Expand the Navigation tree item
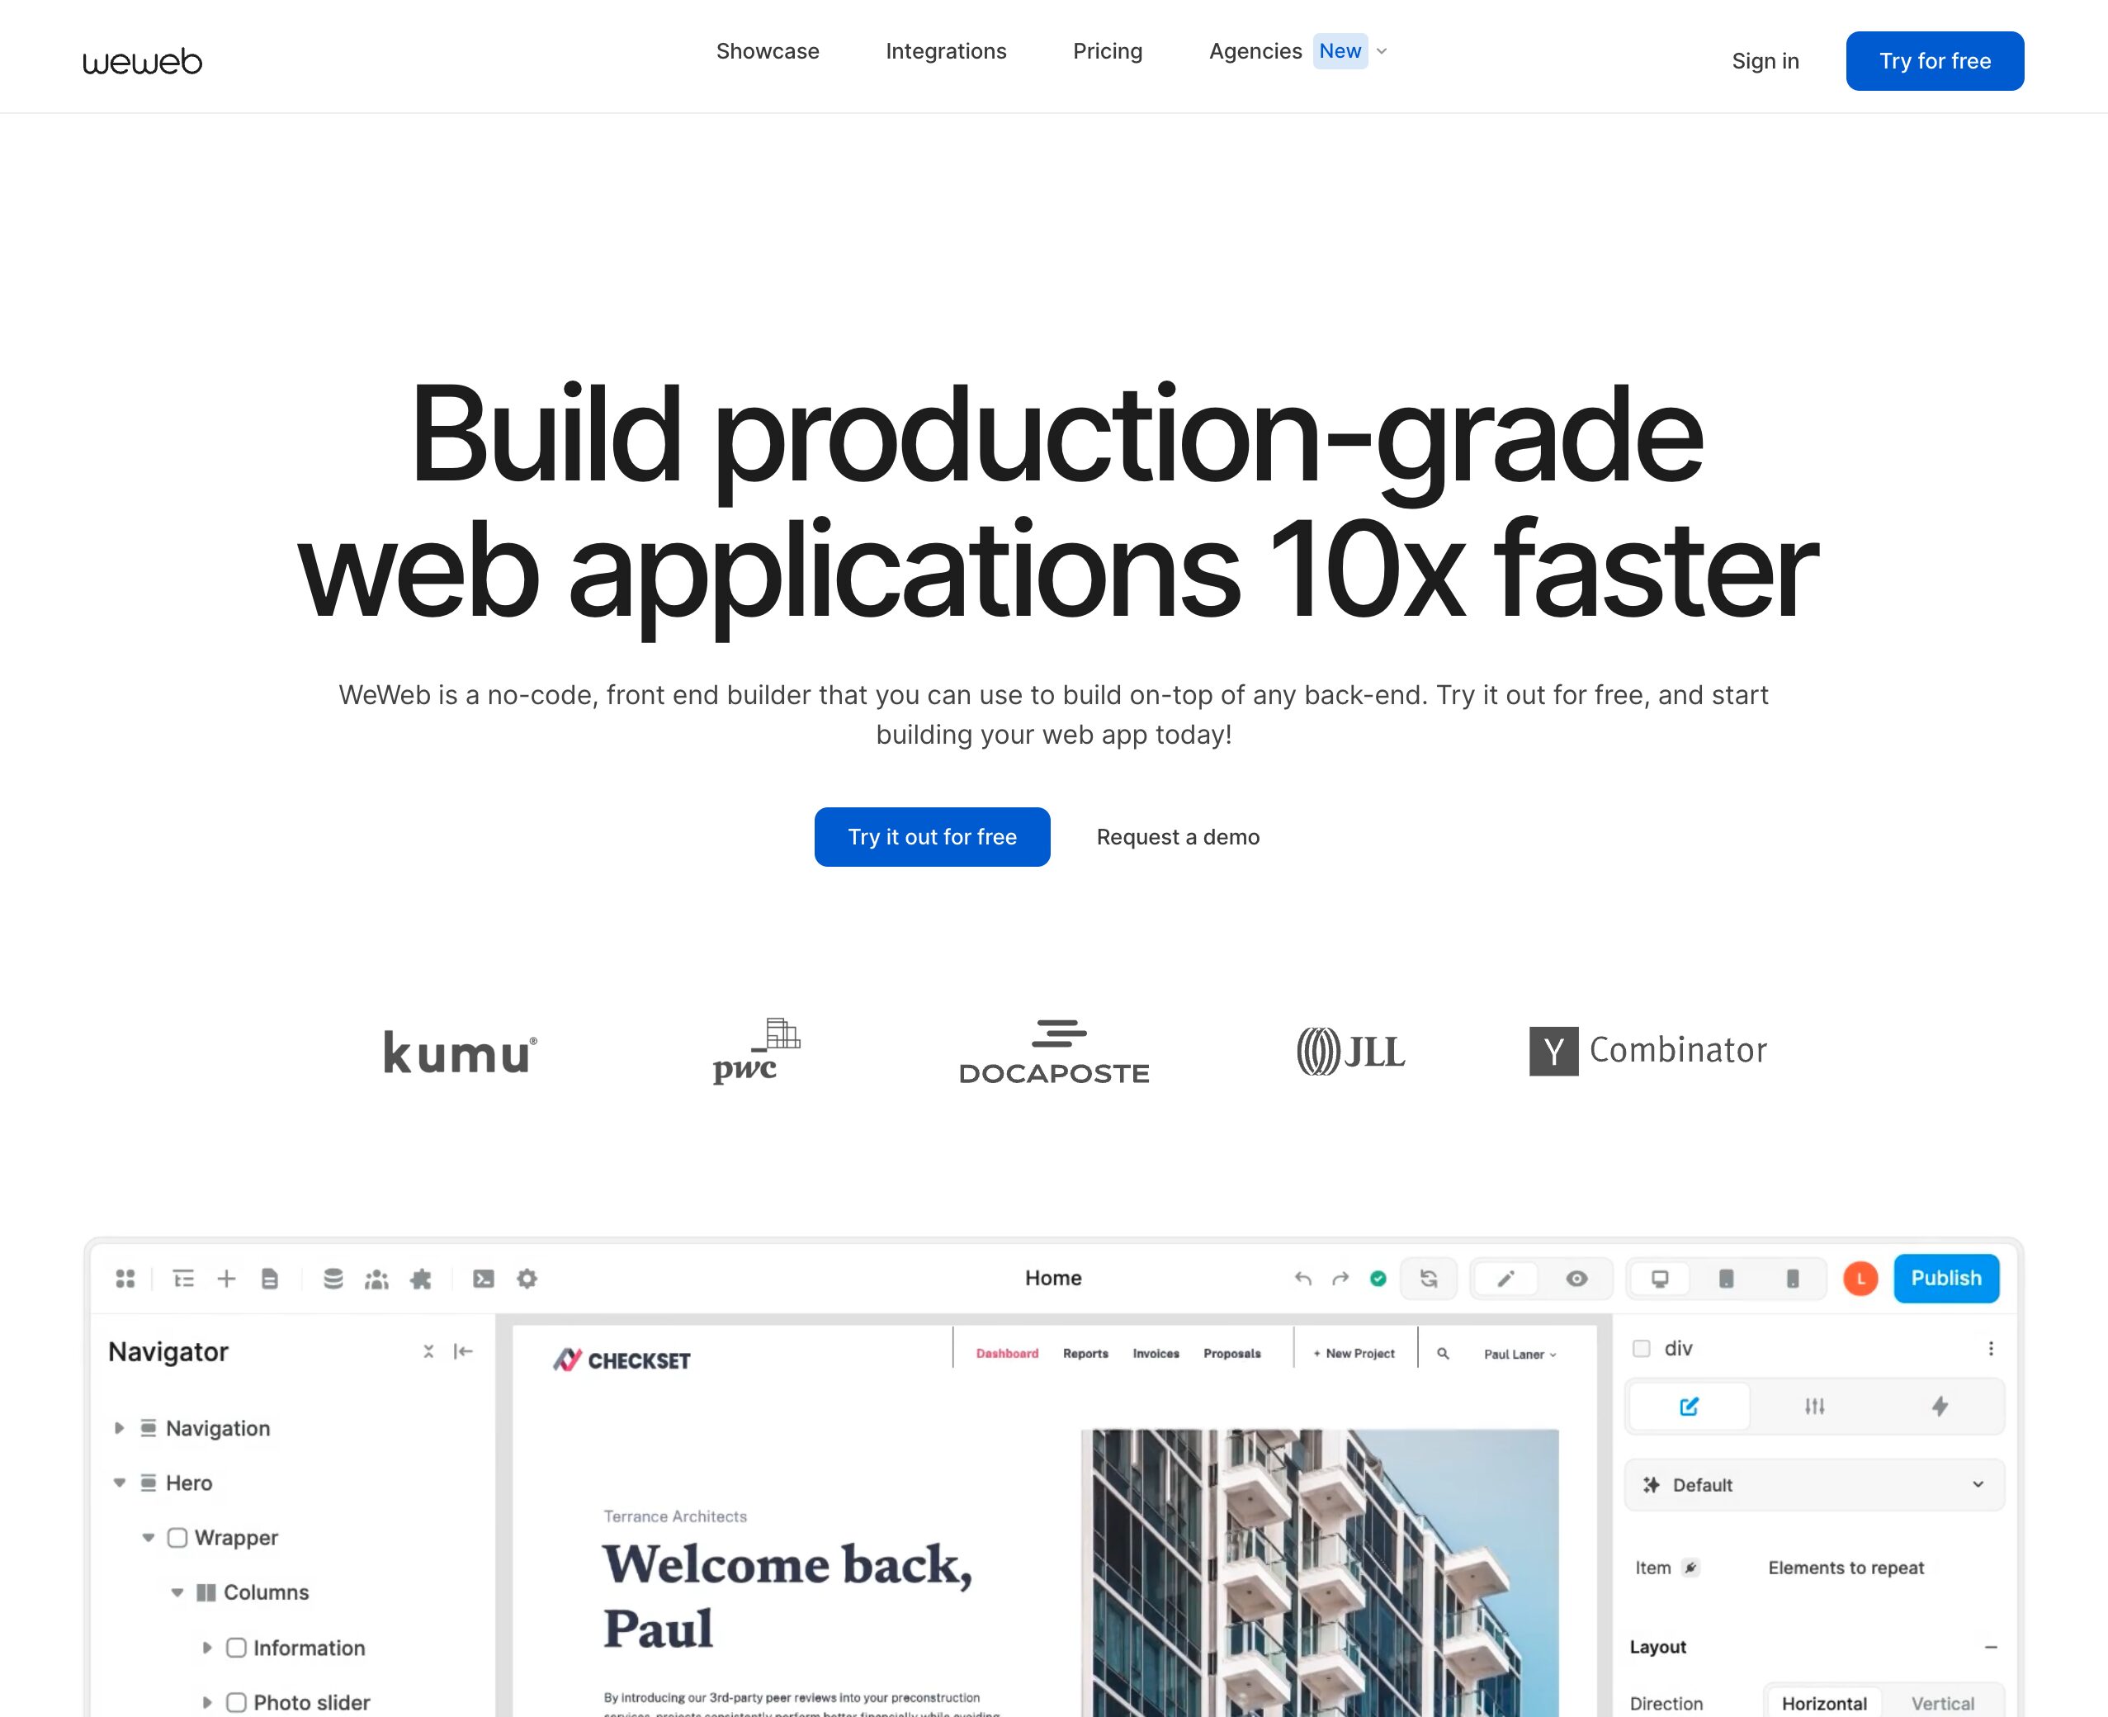Viewport: 2108px width, 1717px height. [120, 1428]
